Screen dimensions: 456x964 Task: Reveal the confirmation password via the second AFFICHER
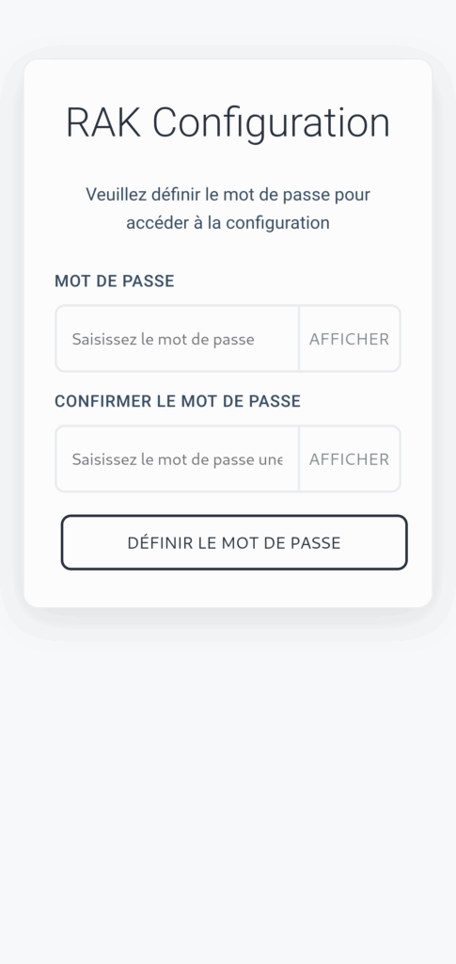(349, 459)
